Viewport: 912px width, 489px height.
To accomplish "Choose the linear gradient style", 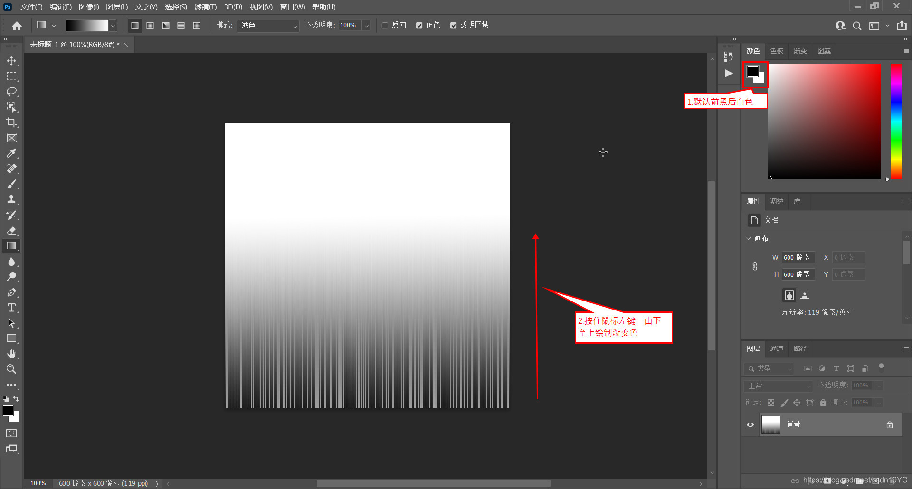I will point(135,26).
